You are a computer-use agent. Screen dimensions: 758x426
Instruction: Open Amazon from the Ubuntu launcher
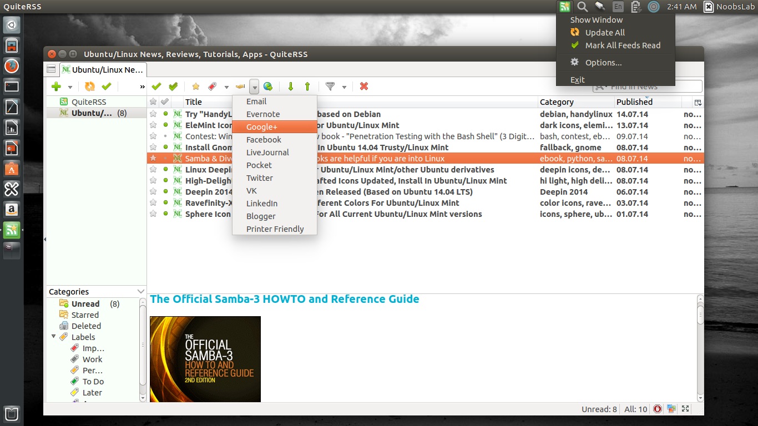[x=12, y=209]
